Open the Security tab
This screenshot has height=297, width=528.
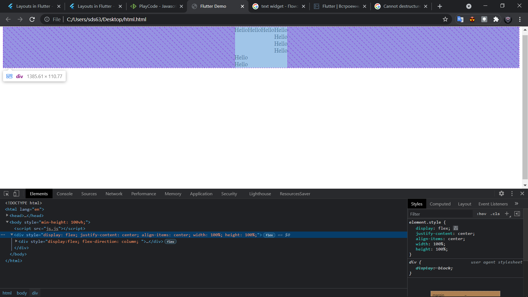pyautogui.click(x=229, y=194)
